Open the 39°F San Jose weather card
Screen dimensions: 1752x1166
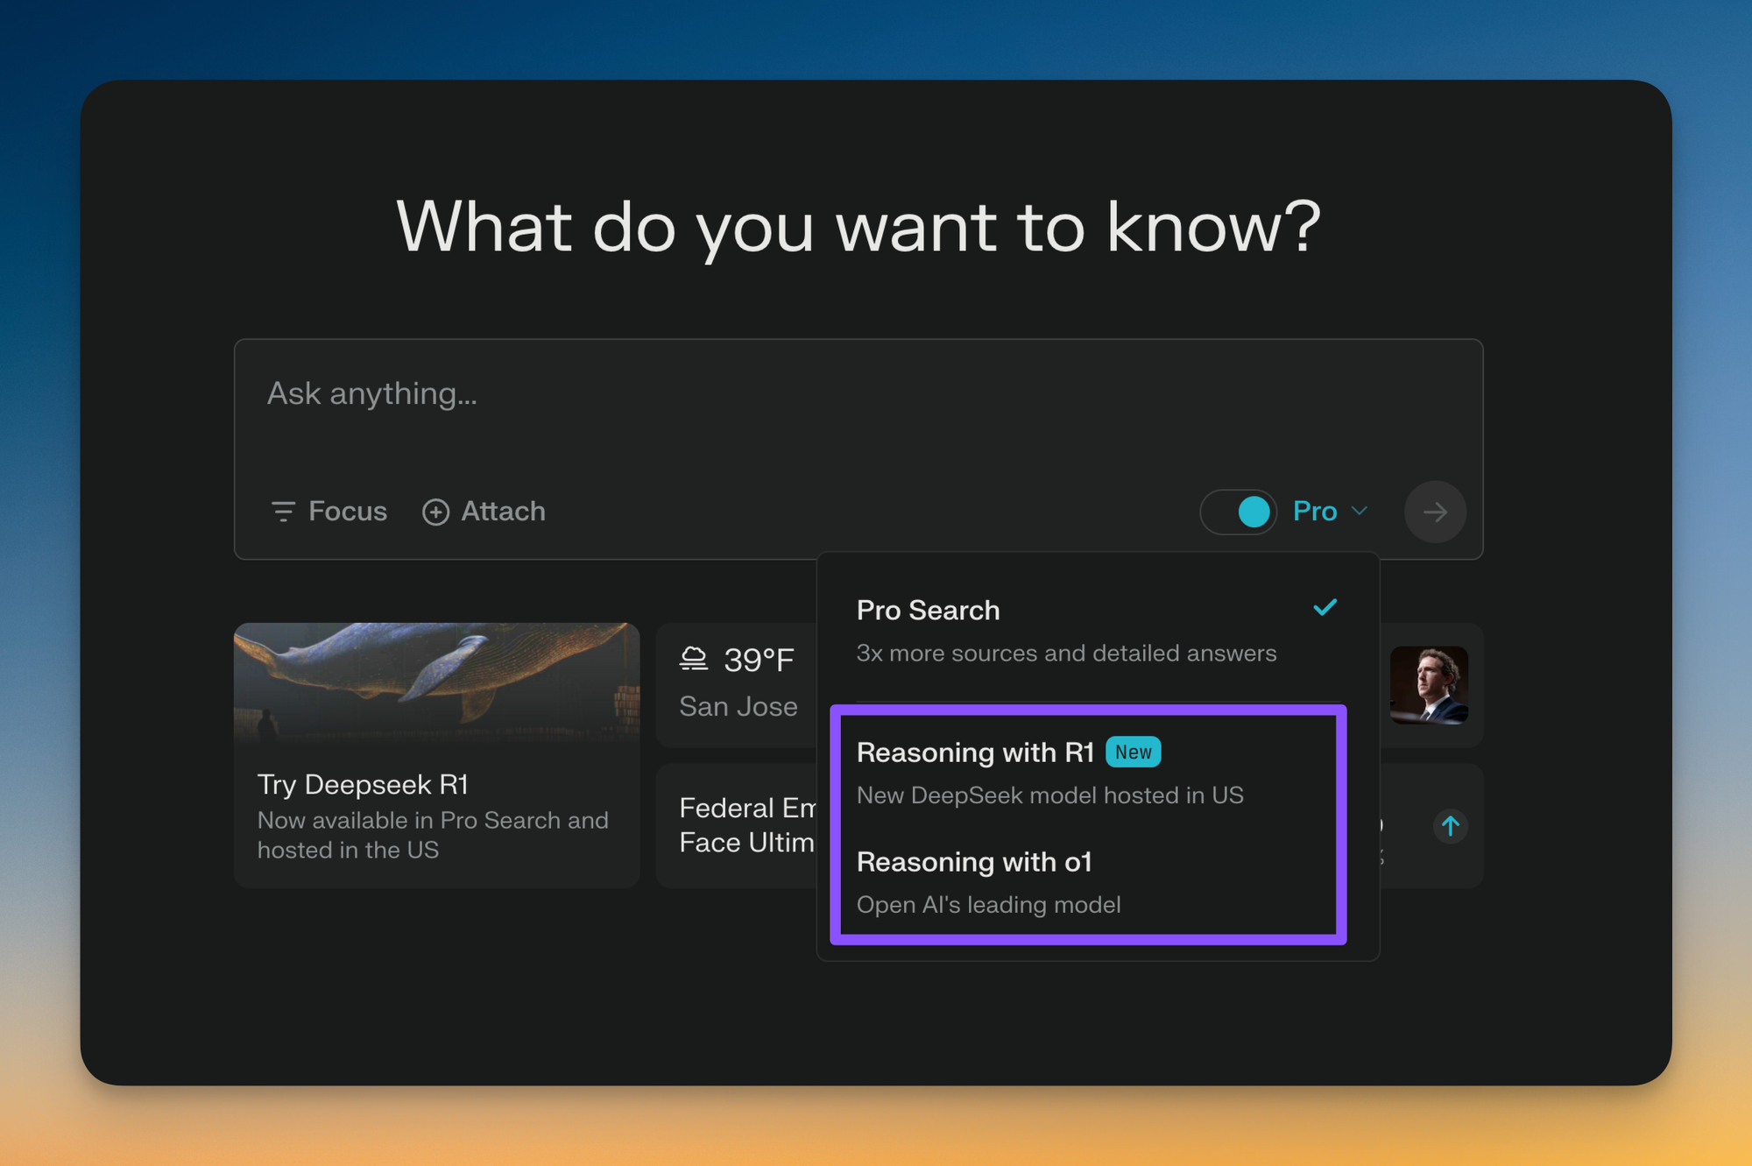pos(738,684)
